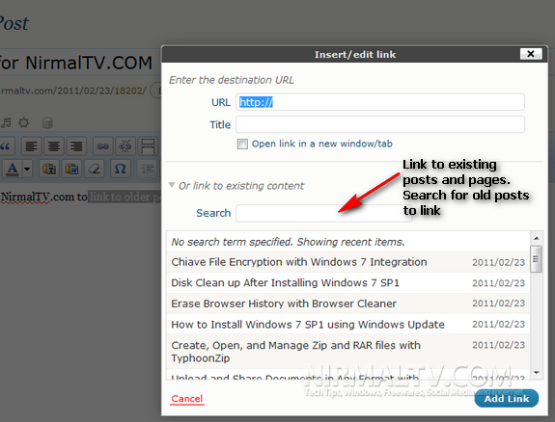Viewport: 555px width, 422px height.
Task: Click into the Title input field
Action: click(x=380, y=124)
